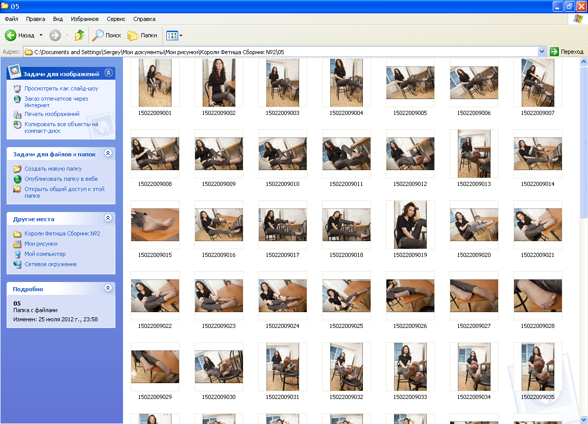The image size is (588, 424).
Task: Click Копировать все объекты на компакт-диск link
Action: click(61, 128)
